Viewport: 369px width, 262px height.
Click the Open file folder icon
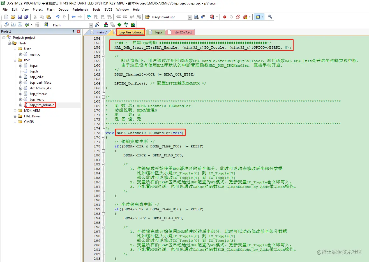pos(13,17)
